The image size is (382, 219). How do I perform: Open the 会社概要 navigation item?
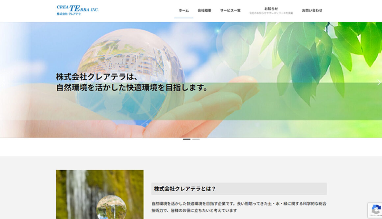pyautogui.click(x=204, y=11)
